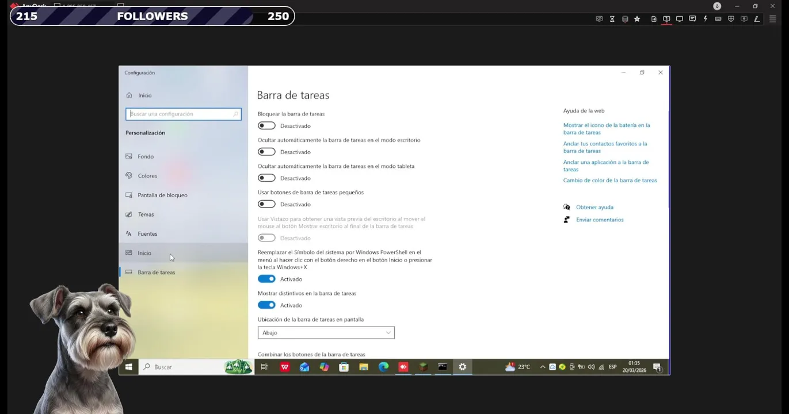Viewport: 789px width, 414px height.
Task: Turn off 'Mostrar distintivos en la barra de tareas'
Action: (266, 305)
